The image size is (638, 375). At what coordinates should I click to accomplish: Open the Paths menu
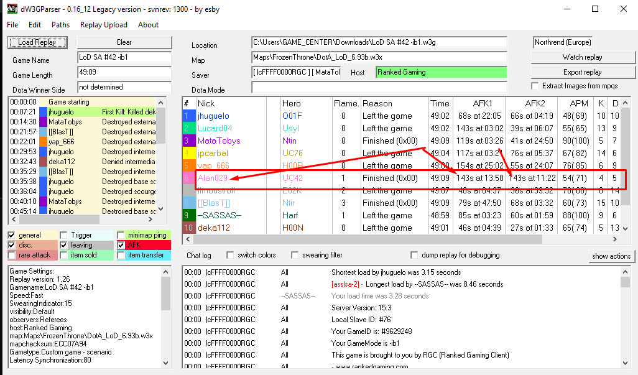(x=60, y=25)
